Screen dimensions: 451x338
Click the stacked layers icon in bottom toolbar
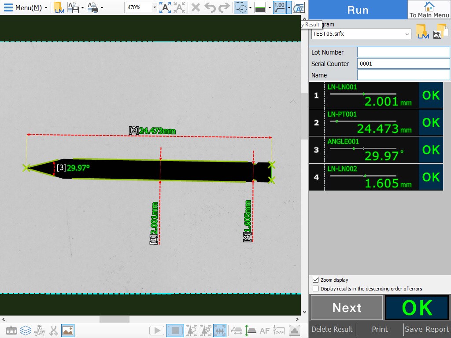click(26, 330)
